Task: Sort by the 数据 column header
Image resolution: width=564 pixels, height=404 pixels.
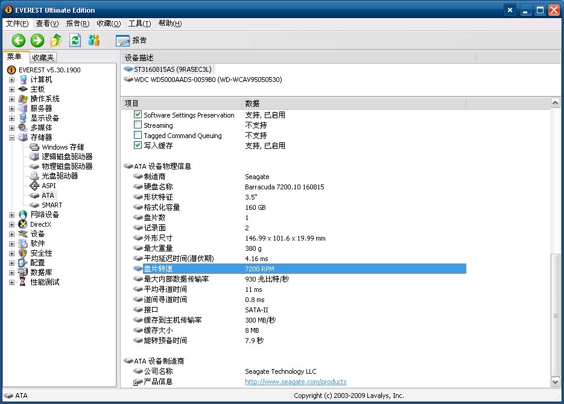Action: coord(353,104)
